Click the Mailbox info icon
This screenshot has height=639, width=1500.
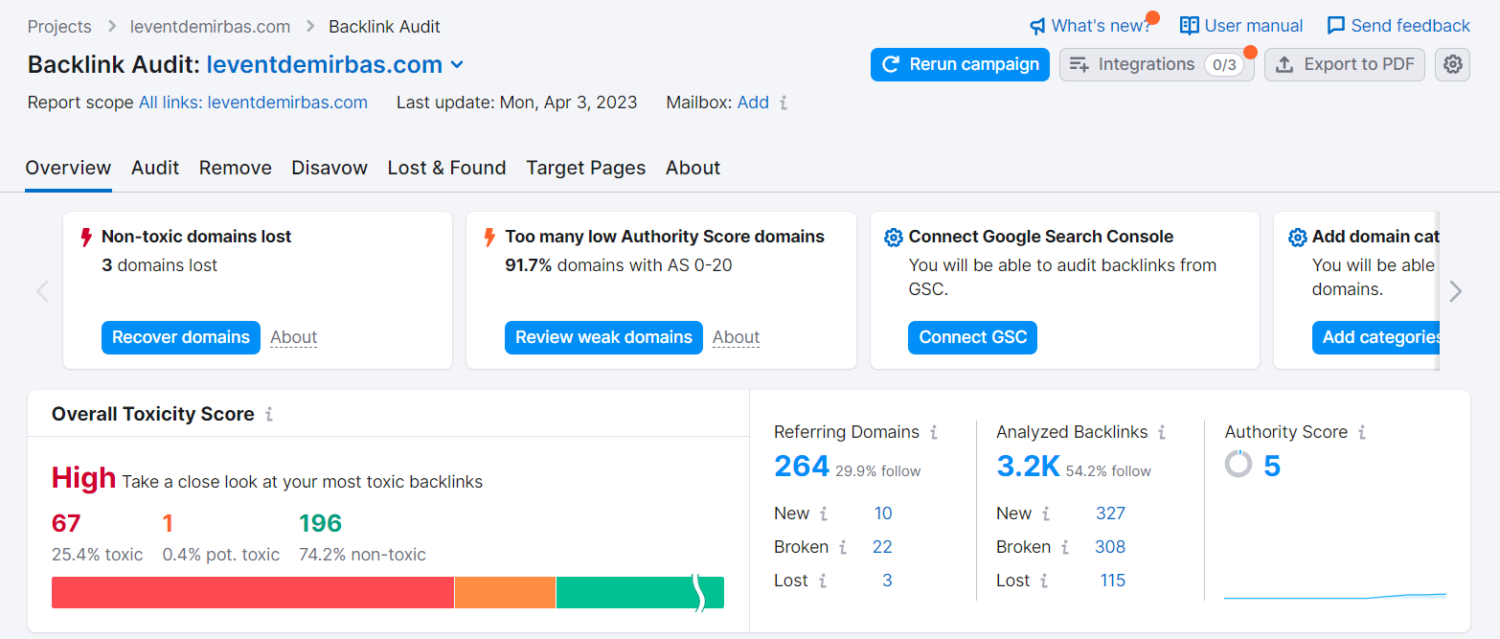tap(784, 103)
